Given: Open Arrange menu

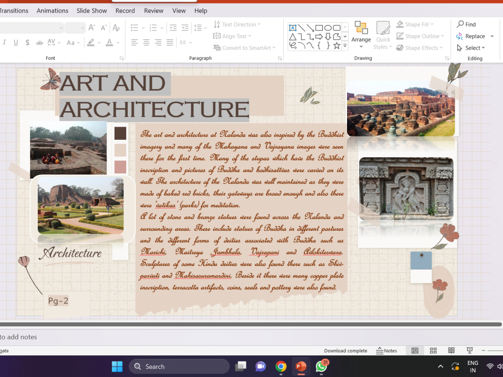Looking at the screenshot, I should pos(361,35).
